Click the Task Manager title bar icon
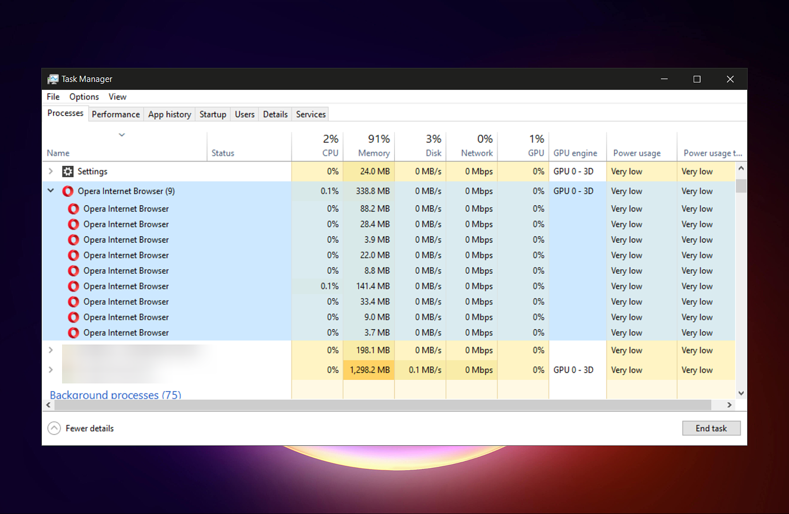 tap(53, 79)
